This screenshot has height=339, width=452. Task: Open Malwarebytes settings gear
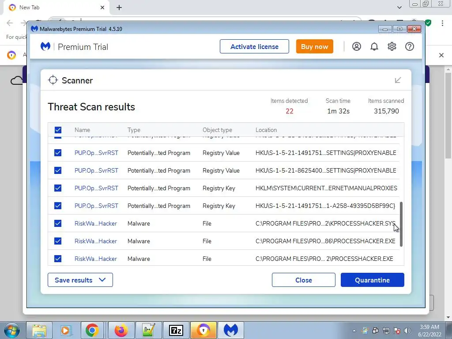click(x=392, y=46)
